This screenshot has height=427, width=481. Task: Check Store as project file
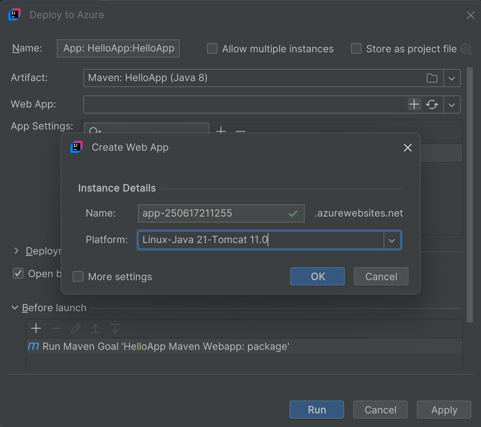[x=356, y=48]
